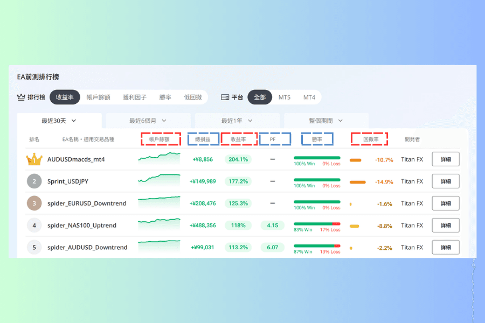
Task: Click the spider_NAS100_Uptrend win rate bar
Action: point(317,224)
